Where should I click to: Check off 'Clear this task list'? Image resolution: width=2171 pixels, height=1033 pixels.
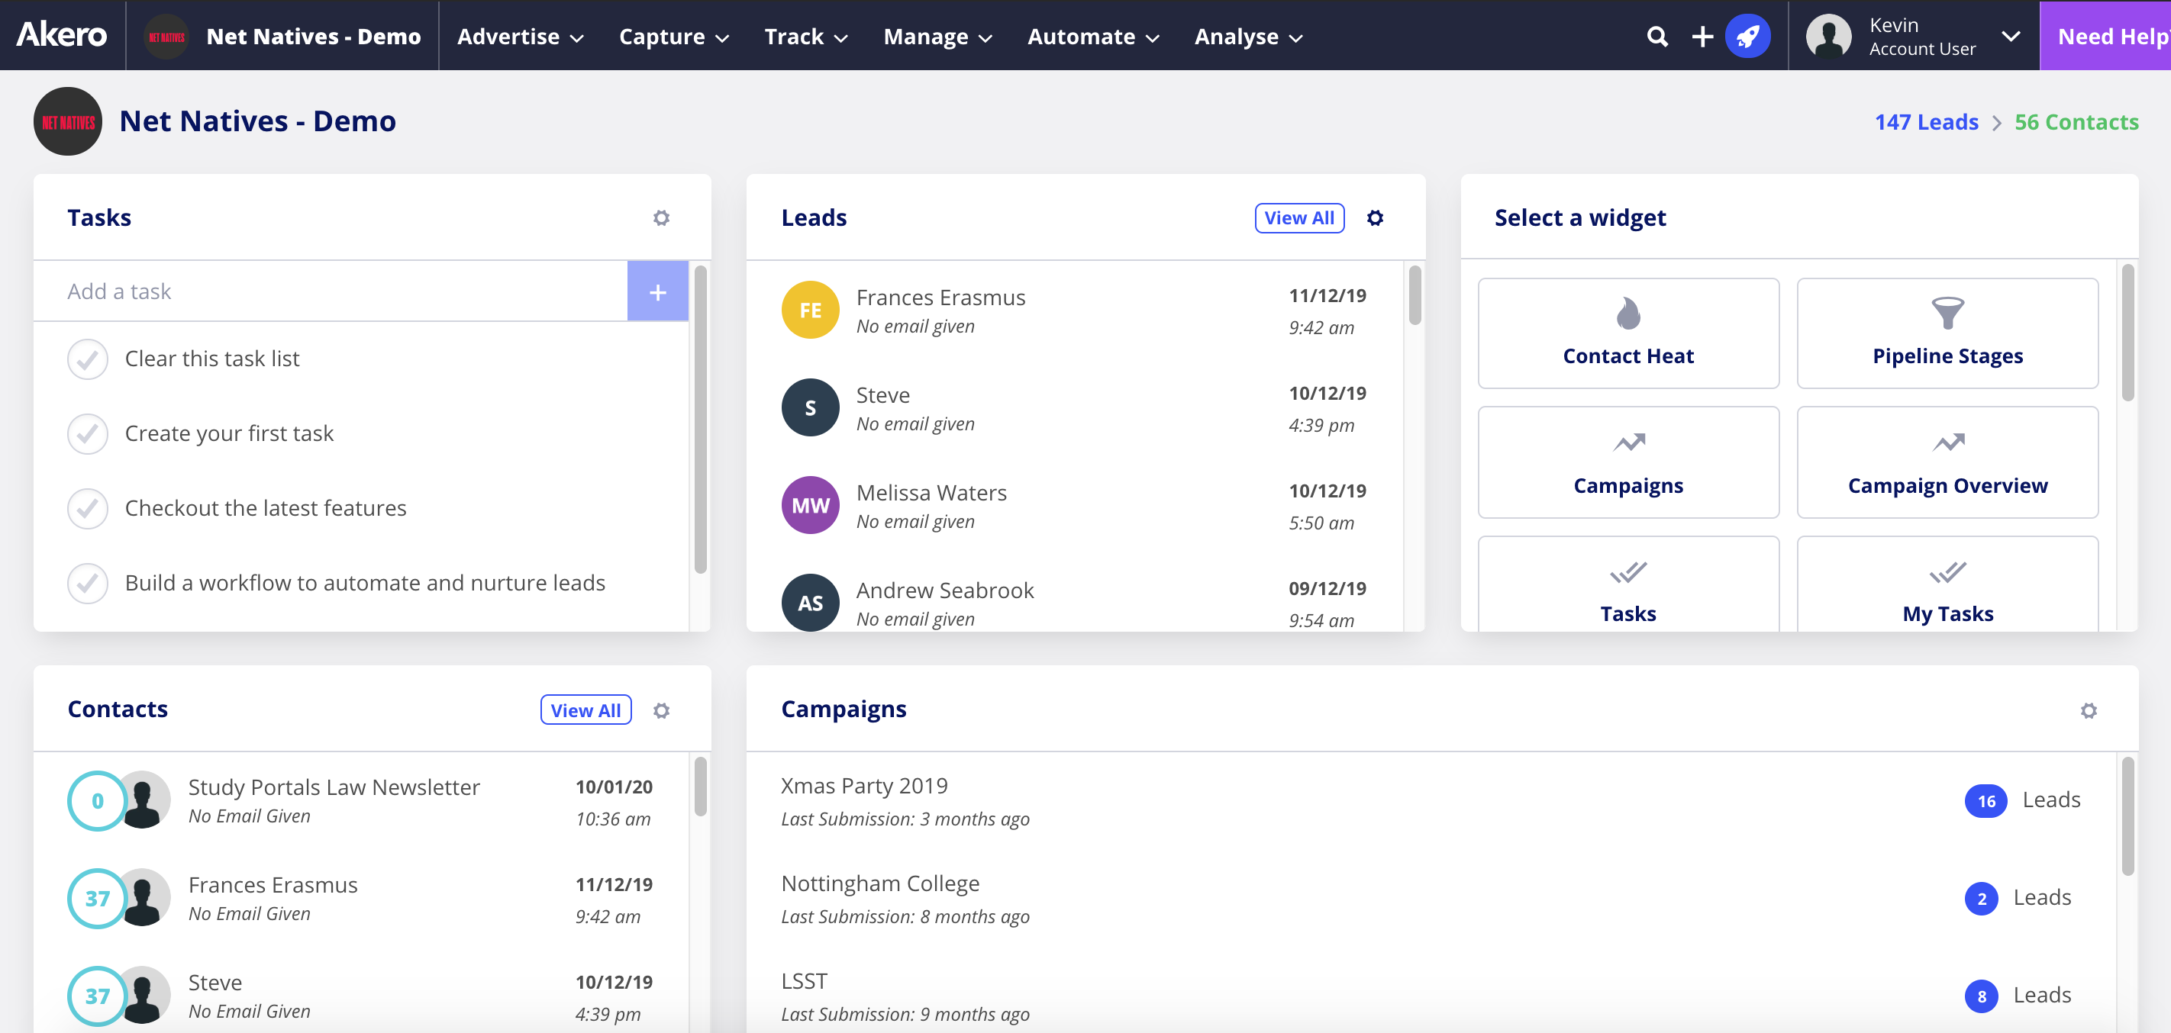point(88,360)
